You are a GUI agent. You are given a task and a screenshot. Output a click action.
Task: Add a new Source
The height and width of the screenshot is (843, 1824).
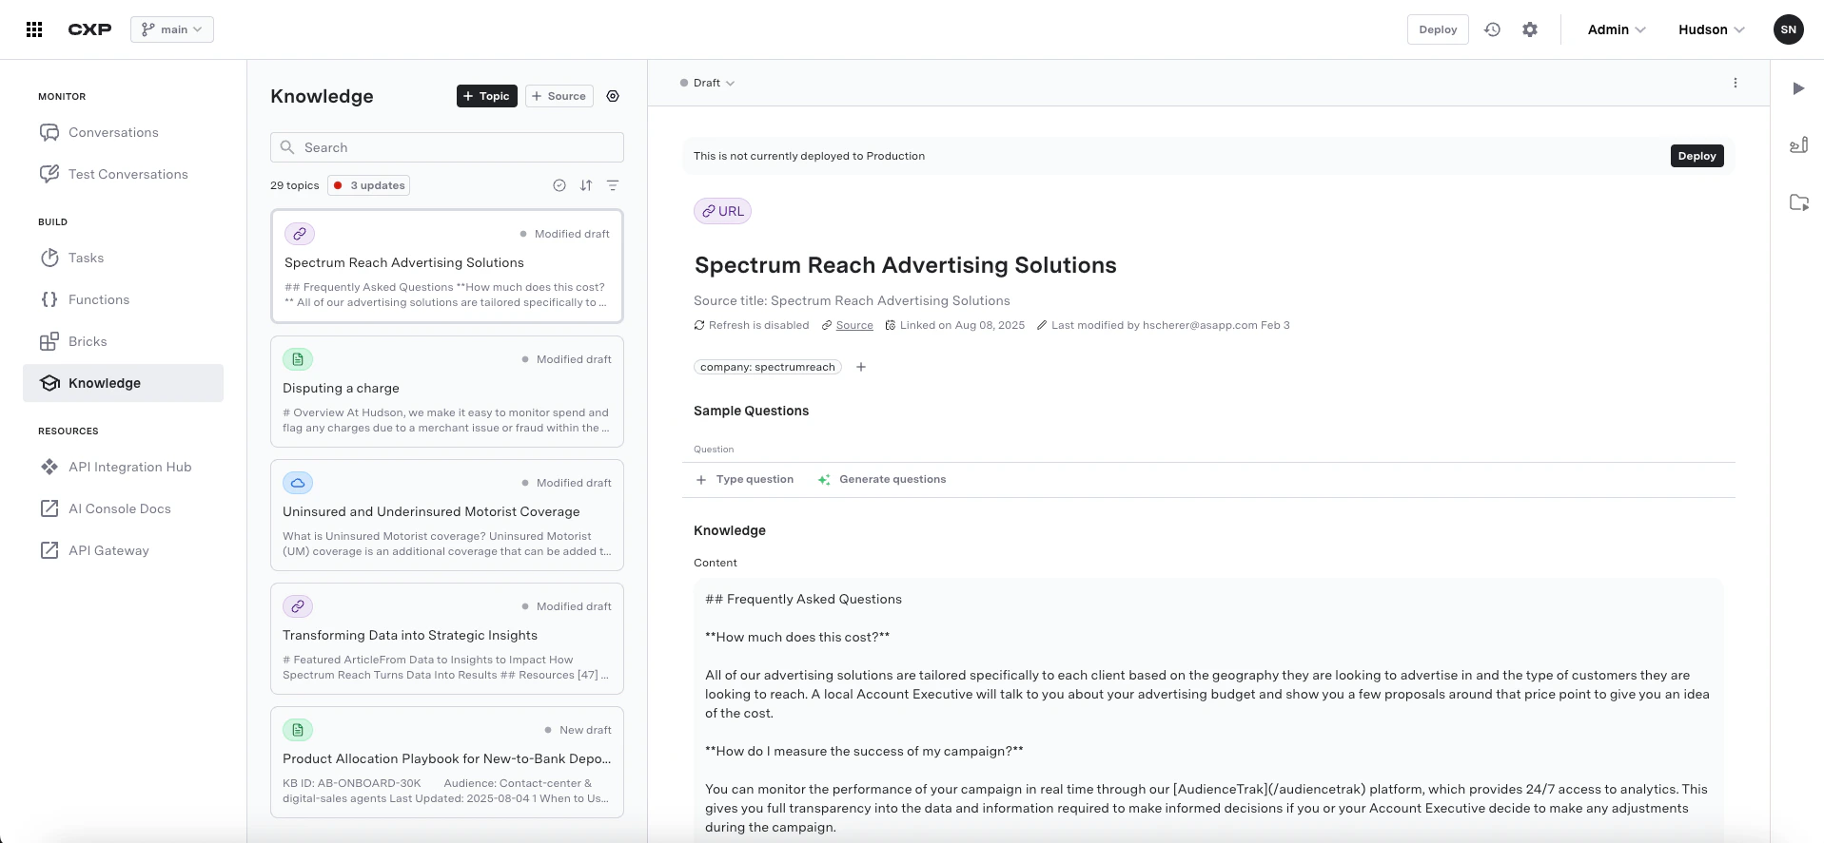coord(559,96)
